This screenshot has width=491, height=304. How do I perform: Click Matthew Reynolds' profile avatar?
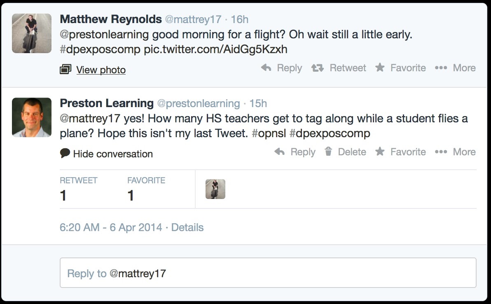32,33
